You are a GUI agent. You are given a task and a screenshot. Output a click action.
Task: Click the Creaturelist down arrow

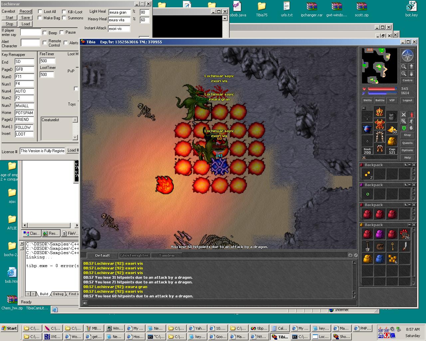point(75,138)
